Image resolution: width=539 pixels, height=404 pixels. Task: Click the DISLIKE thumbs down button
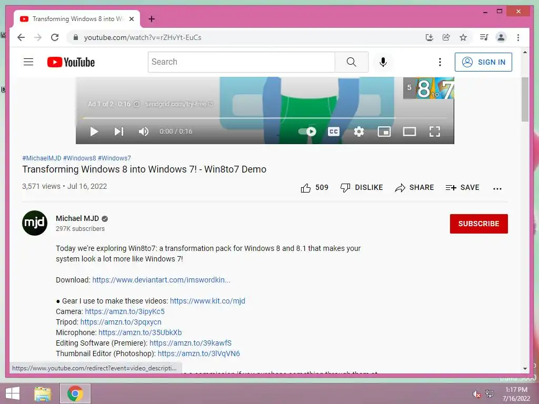tap(361, 188)
